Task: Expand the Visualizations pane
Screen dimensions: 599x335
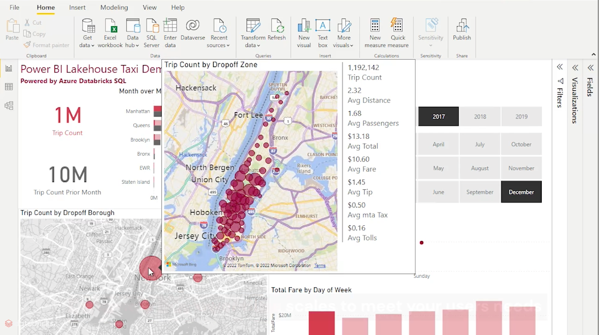Action: [x=575, y=67]
